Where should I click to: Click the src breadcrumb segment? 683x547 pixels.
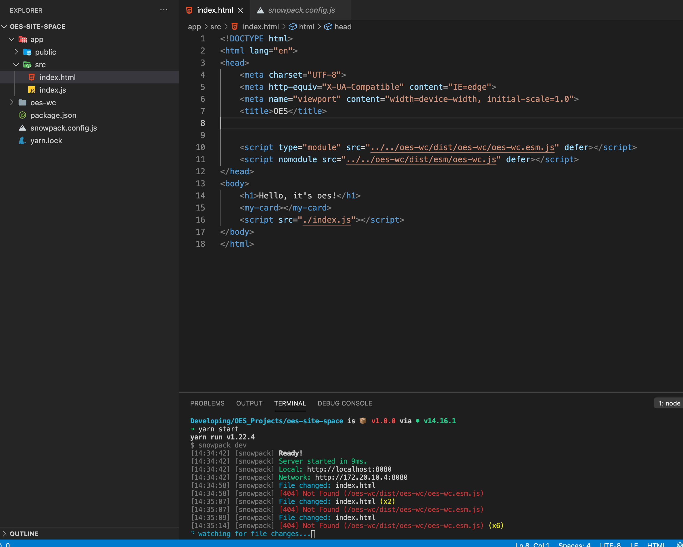pos(215,27)
